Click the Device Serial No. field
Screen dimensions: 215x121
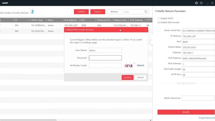coord(199,31)
